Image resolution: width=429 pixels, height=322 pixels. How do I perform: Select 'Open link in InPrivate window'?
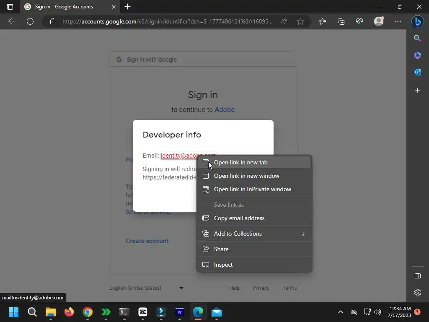click(x=254, y=189)
